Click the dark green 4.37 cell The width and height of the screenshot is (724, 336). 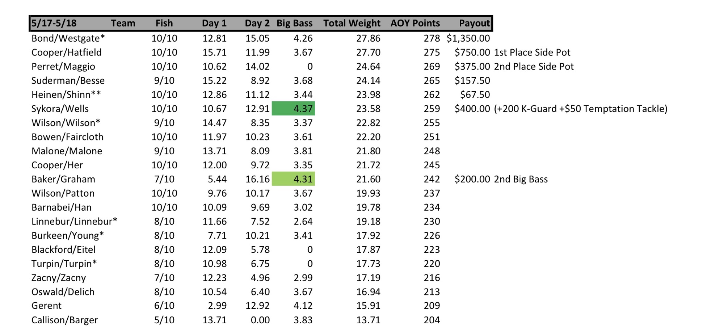pyautogui.click(x=293, y=109)
